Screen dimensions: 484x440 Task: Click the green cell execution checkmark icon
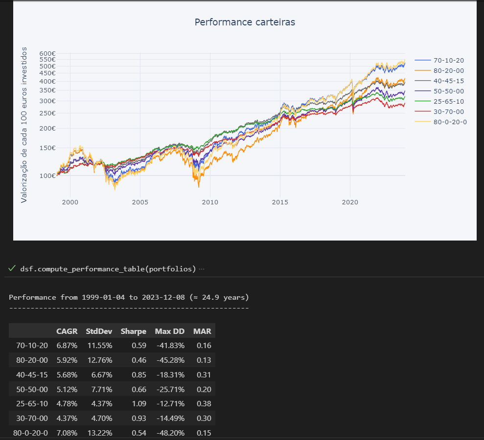tap(12, 268)
